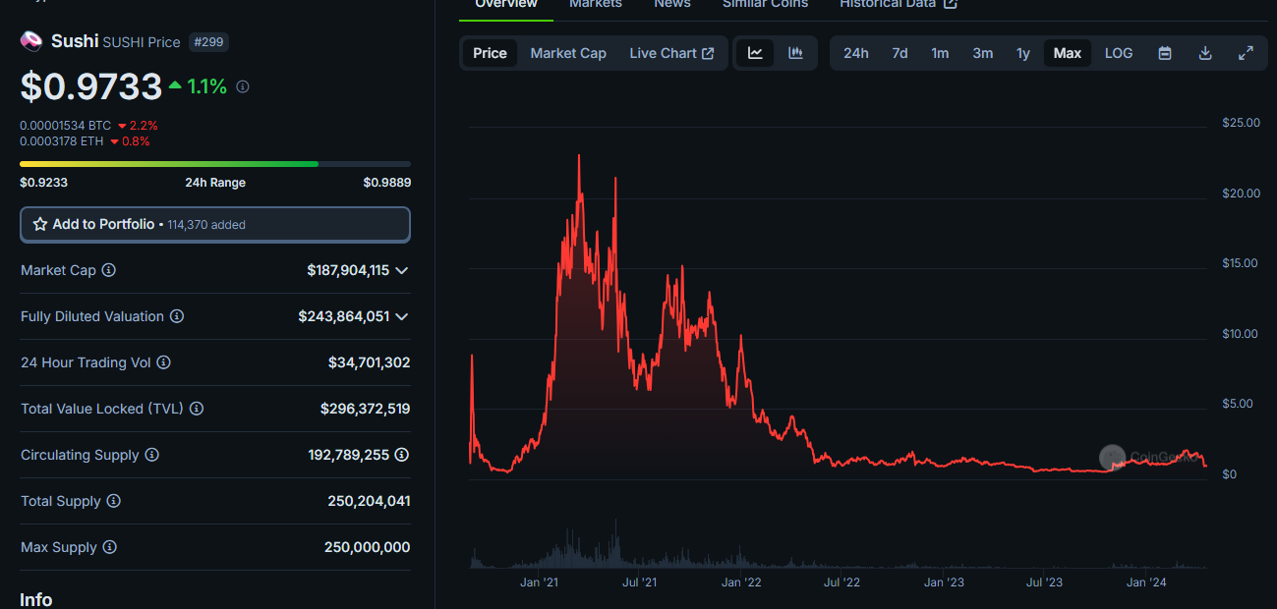Click the Sushi coin logo

31,41
